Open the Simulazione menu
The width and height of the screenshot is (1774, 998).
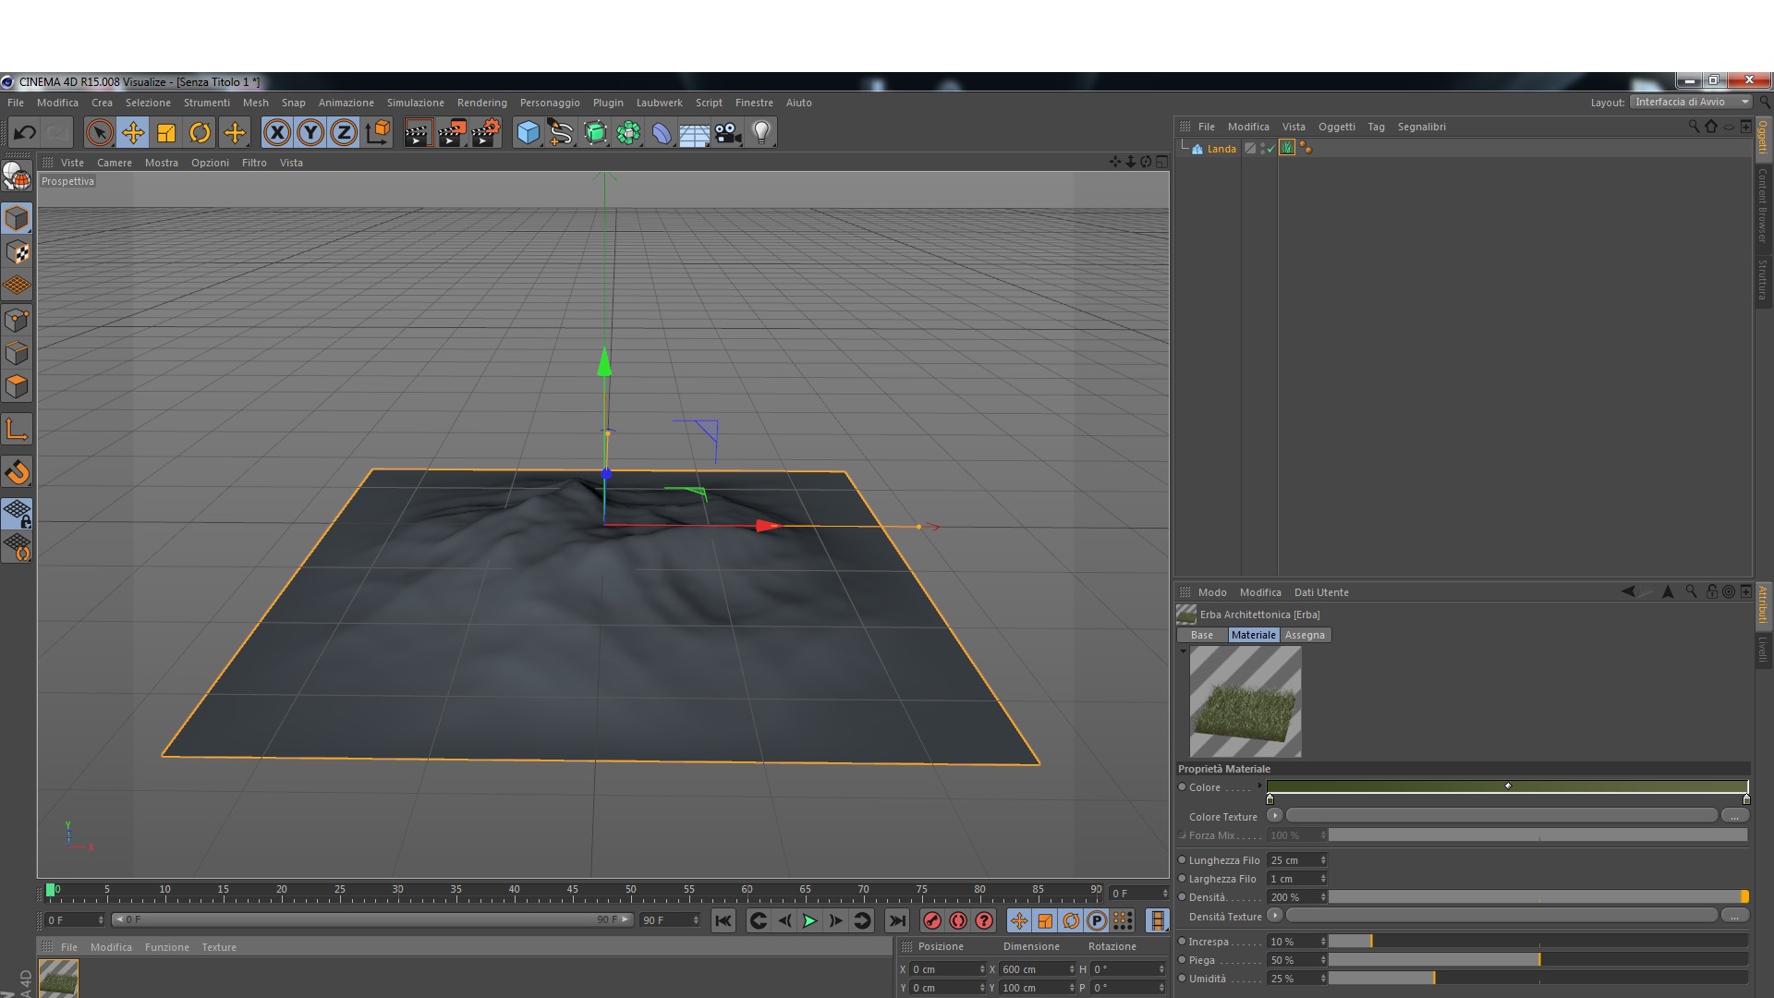[415, 103]
